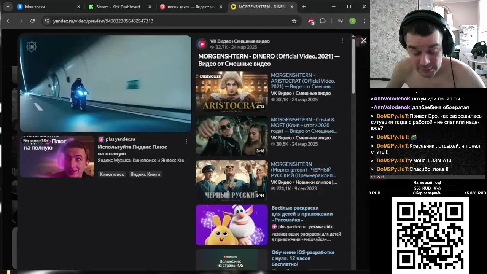Open ЧЕРНЫЙ РУССКИЙ video title link
The width and height of the screenshot is (487, 274).
[x=304, y=170]
